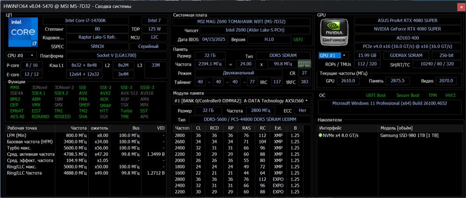Click the green NVMe drive status icon
Image resolution: width=466 pixels, height=198 pixels.
click(x=321, y=135)
